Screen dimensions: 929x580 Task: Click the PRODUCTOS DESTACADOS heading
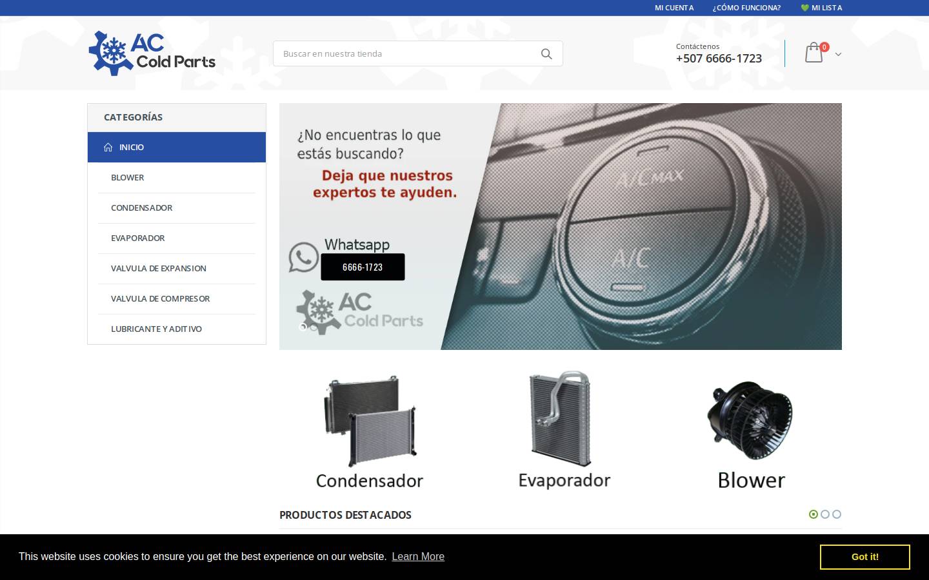pyautogui.click(x=345, y=515)
